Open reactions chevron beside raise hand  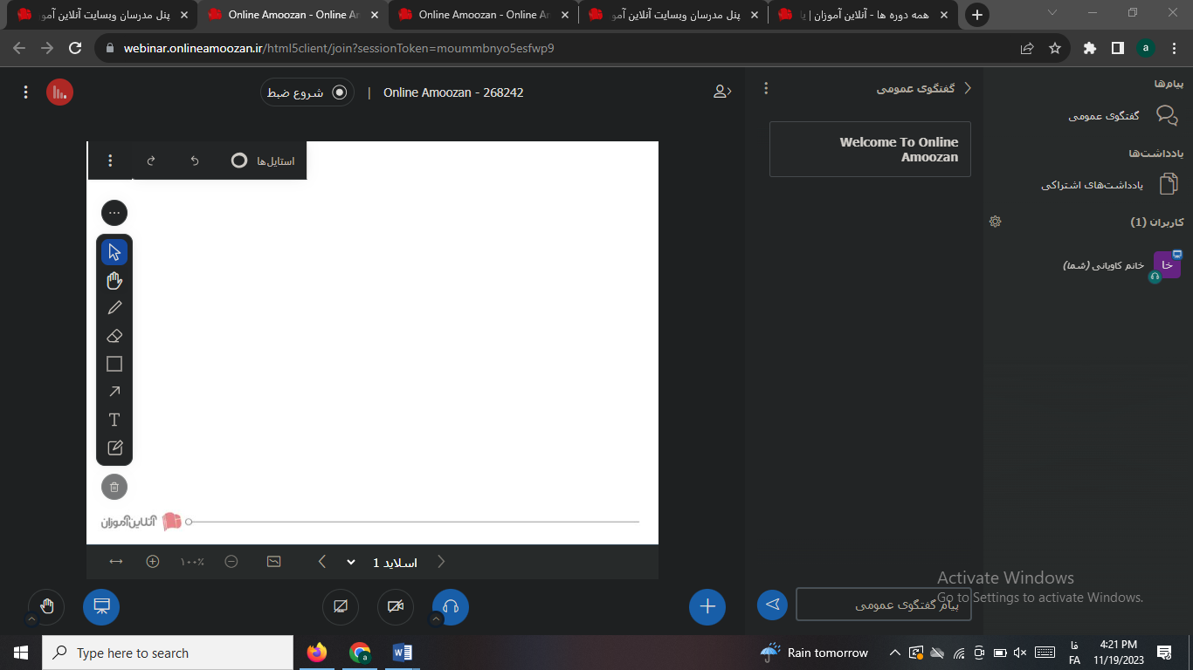pyautogui.click(x=32, y=619)
